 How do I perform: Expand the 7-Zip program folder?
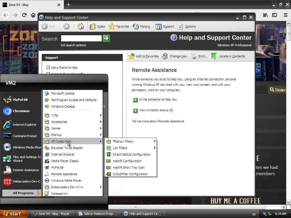73,115
